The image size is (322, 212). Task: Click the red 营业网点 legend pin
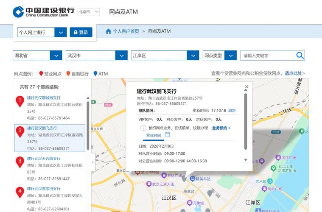pos(41,74)
